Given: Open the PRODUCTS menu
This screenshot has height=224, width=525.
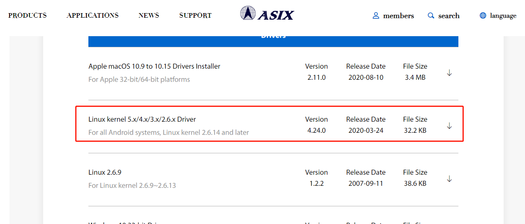Looking at the screenshot, I should point(28,16).
